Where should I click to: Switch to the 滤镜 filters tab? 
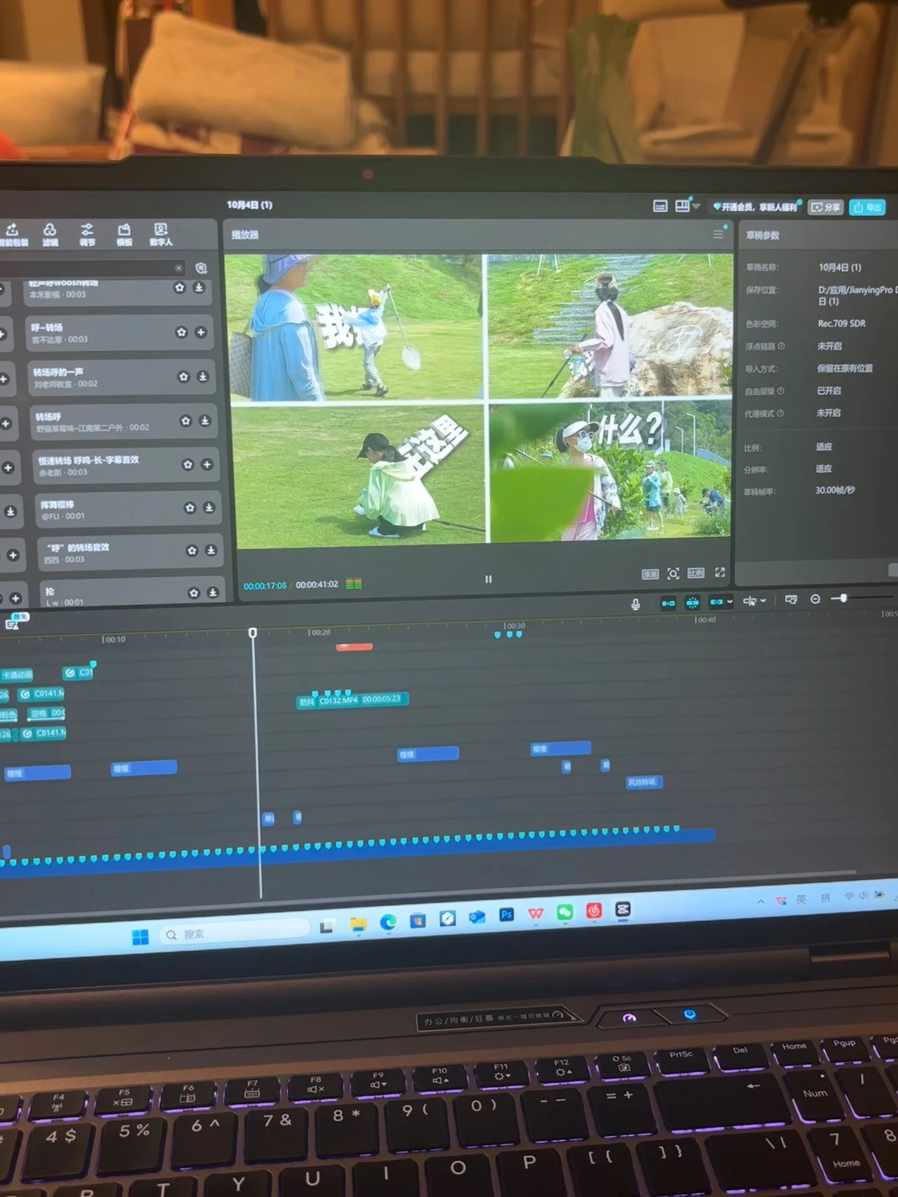(50, 234)
